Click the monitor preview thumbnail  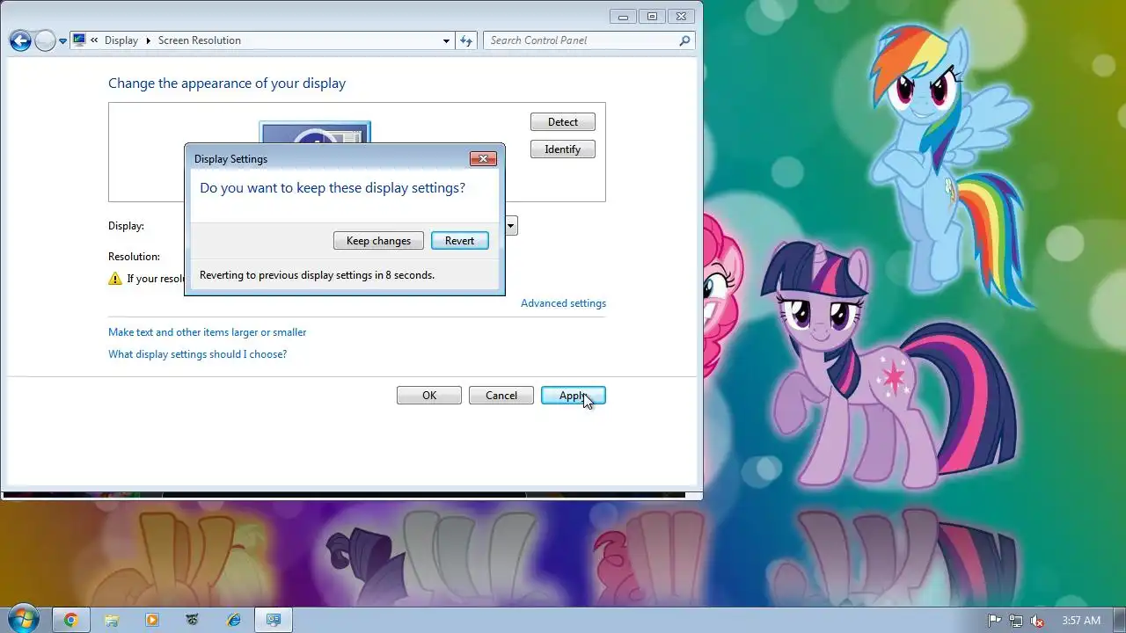[x=315, y=133]
